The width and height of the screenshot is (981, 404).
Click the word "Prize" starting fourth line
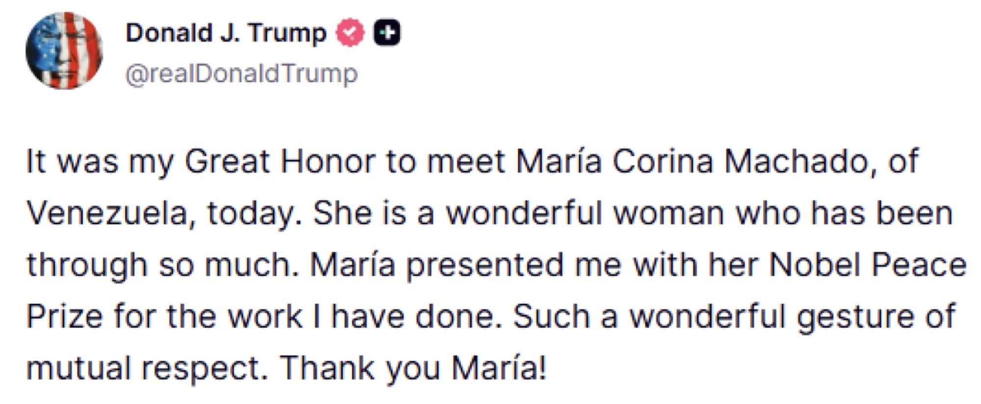click(64, 317)
